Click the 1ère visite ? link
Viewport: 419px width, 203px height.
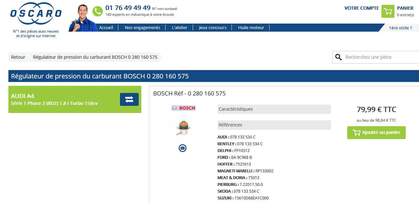[400, 28]
